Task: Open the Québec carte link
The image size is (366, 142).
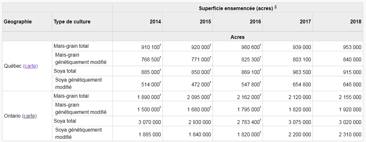Action: point(30,66)
